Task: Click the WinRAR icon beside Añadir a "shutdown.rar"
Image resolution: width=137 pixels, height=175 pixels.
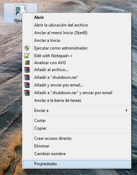Action: coord(27,77)
